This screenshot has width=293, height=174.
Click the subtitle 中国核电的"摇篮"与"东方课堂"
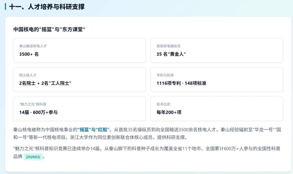[x=49, y=29]
